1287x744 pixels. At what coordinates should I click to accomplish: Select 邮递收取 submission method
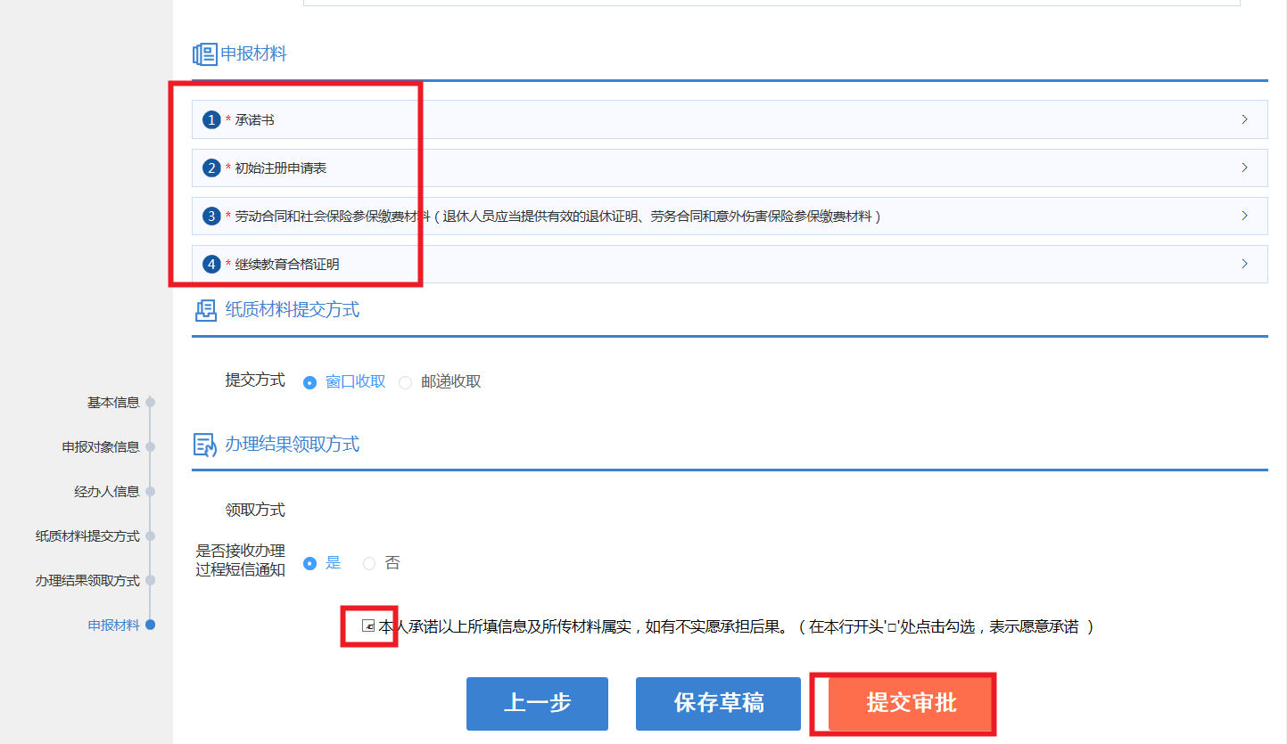pos(406,382)
